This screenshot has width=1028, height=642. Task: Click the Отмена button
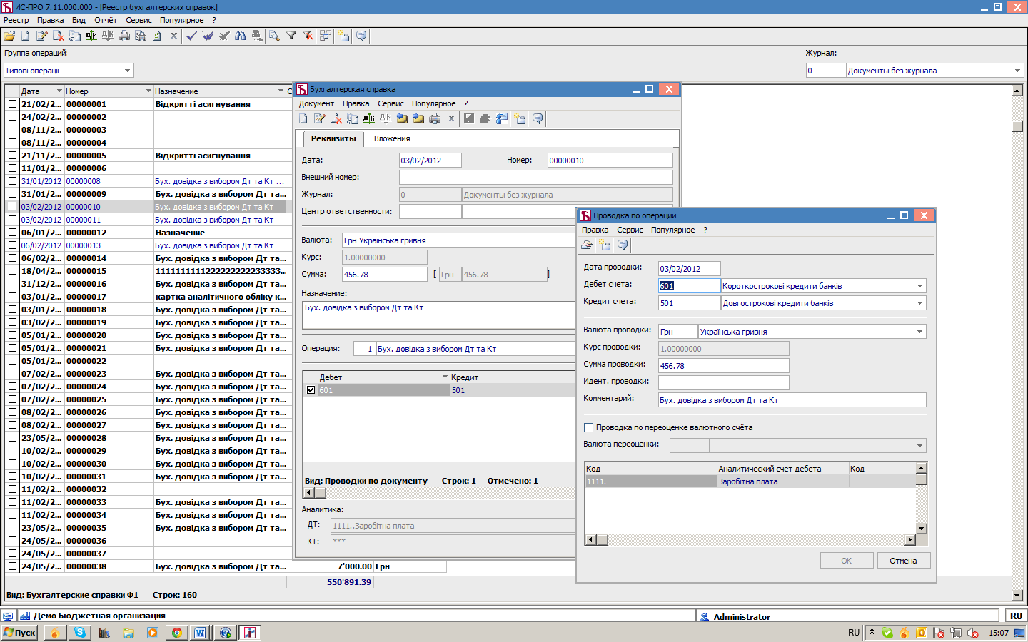(x=903, y=561)
